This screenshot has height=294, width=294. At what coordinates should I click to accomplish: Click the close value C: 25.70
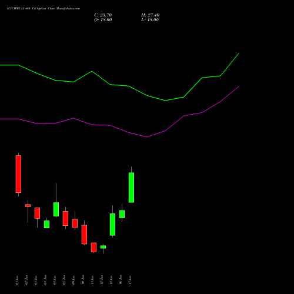(103, 15)
